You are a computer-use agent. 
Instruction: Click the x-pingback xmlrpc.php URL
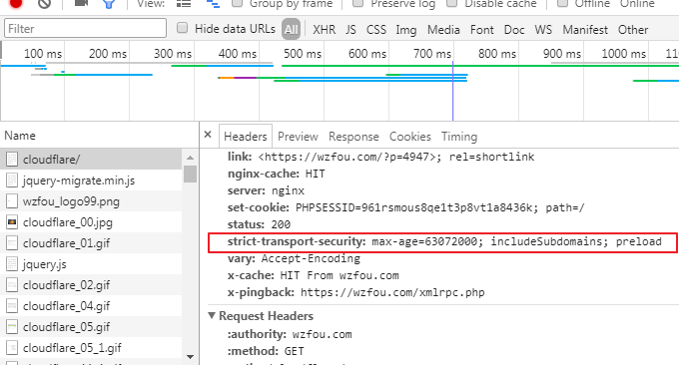(392, 292)
